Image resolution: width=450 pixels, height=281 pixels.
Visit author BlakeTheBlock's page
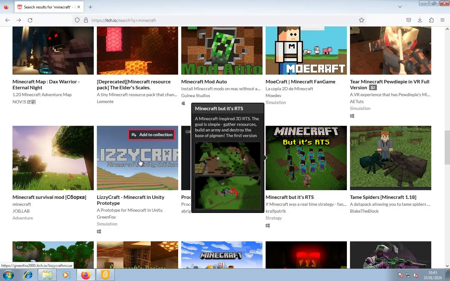364,211
